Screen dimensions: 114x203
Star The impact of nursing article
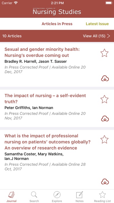[104, 99]
